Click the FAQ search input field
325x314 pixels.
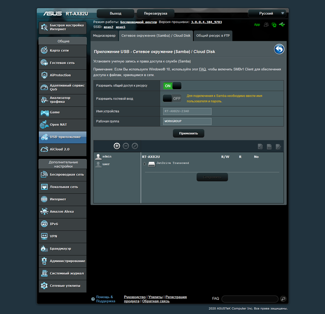tap(250, 299)
